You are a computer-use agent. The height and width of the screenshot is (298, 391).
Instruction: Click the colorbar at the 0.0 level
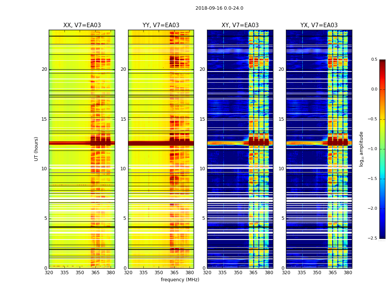(x=382, y=89)
